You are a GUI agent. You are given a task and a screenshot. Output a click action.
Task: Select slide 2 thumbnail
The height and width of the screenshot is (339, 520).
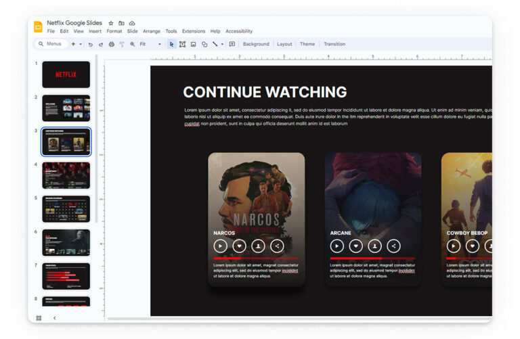[x=66, y=108]
